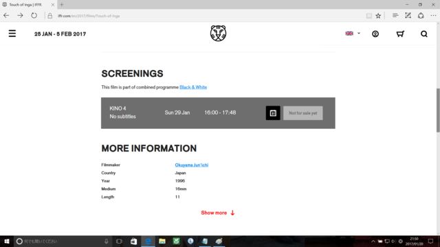Open the Edge Hub panel
440x247 pixels.
(395, 16)
